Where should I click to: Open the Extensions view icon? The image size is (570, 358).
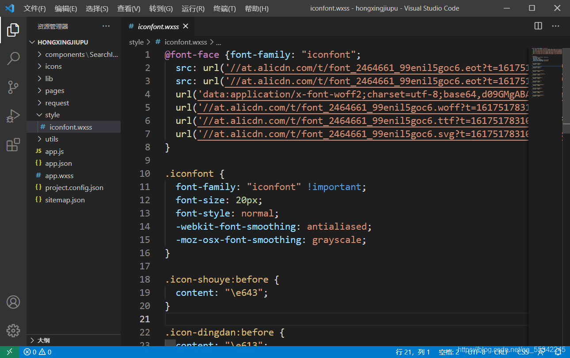pyautogui.click(x=13, y=145)
